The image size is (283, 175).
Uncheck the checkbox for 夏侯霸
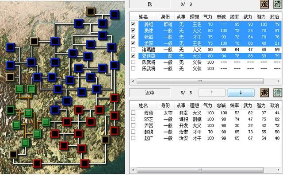[133, 55]
